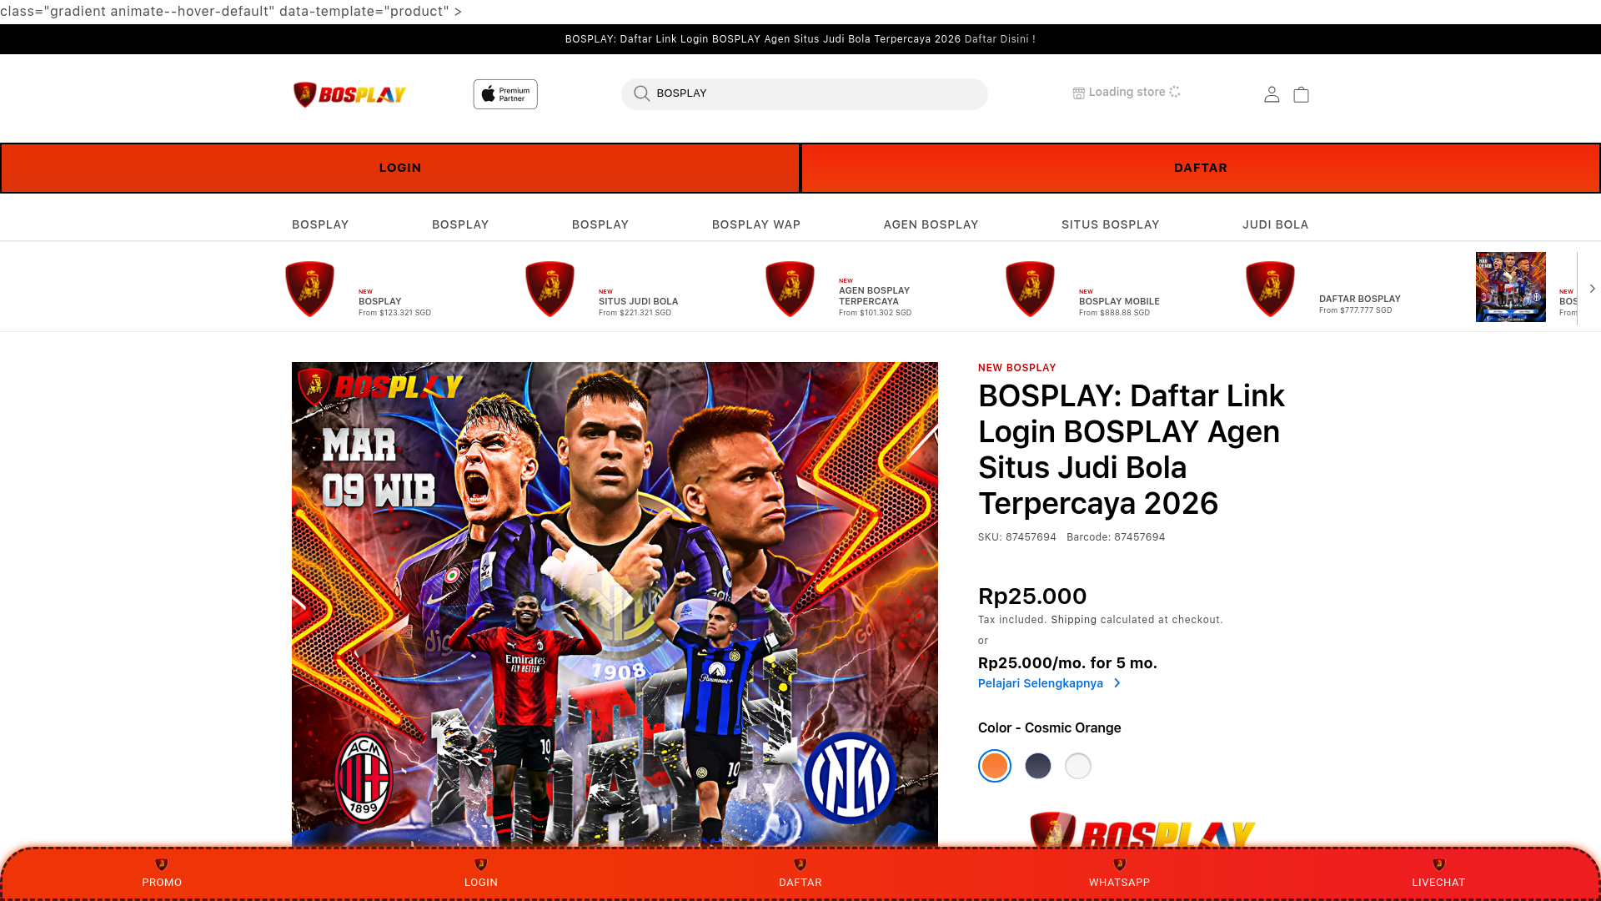Open the first BOSPLAY menu item

coord(320,224)
